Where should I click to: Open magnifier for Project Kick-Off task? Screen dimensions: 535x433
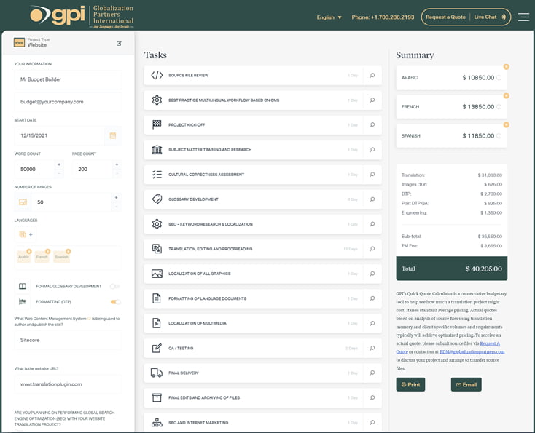(x=372, y=125)
